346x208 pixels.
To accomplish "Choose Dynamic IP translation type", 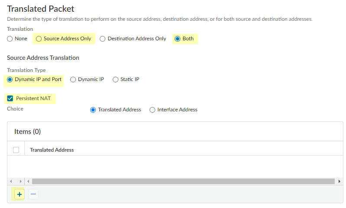I will pos(73,79).
